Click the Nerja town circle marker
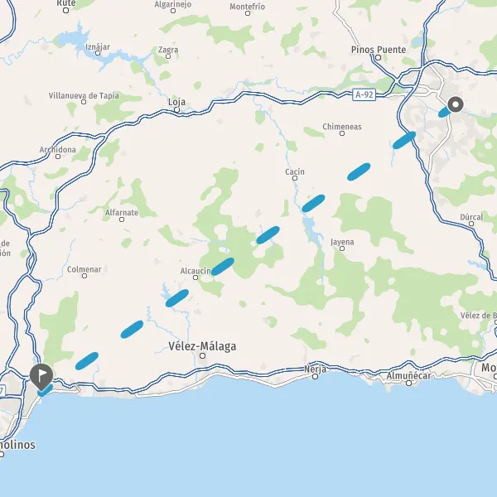Viewport: 497px width, 497px height. coord(315,377)
